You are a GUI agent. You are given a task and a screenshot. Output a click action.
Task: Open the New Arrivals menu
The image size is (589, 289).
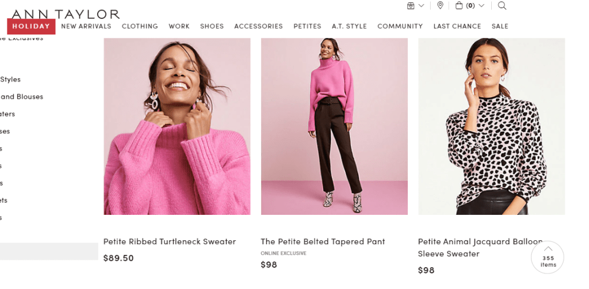point(86,26)
